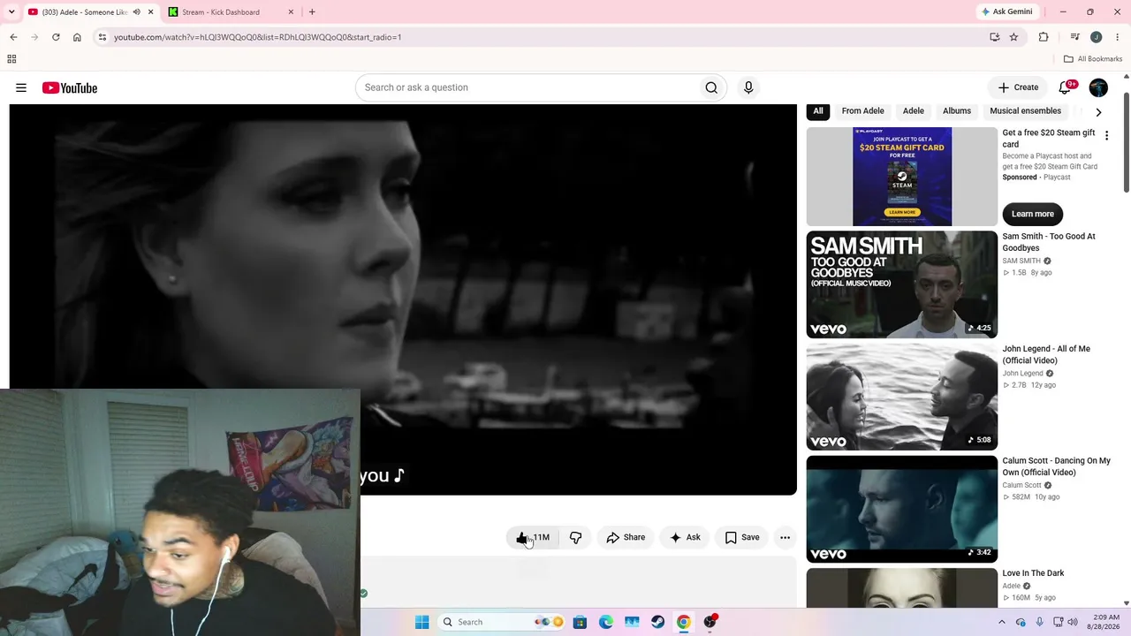1131x636 pixels.
Task: Open Sam Smith Too Good At Goodbyes thumbnail
Action: pyautogui.click(x=902, y=284)
